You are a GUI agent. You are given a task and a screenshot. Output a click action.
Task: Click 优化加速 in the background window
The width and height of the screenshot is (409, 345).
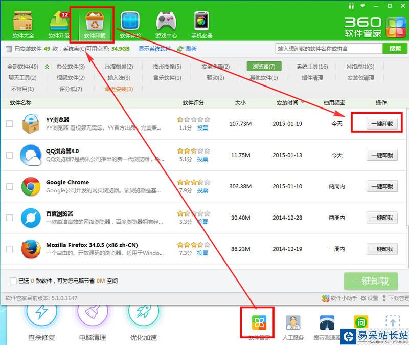point(144,324)
